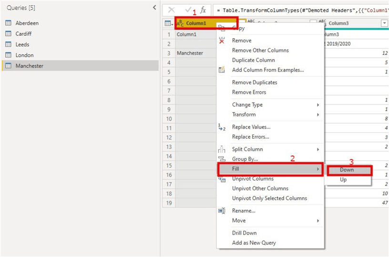
Task: Click the Replace Values icon
Action: pos(222,127)
